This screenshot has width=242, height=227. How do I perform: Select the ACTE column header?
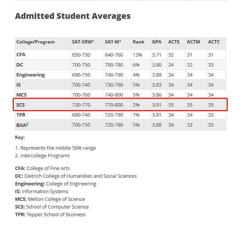(x=174, y=42)
